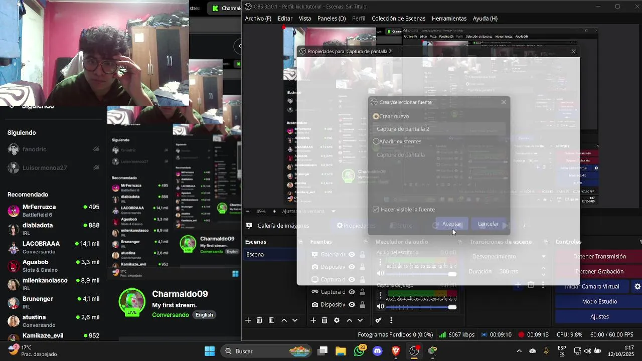The width and height of the screenshot is (642, 361).
Task: Open Brave browser from the taskbar
Action: [396, 351]
